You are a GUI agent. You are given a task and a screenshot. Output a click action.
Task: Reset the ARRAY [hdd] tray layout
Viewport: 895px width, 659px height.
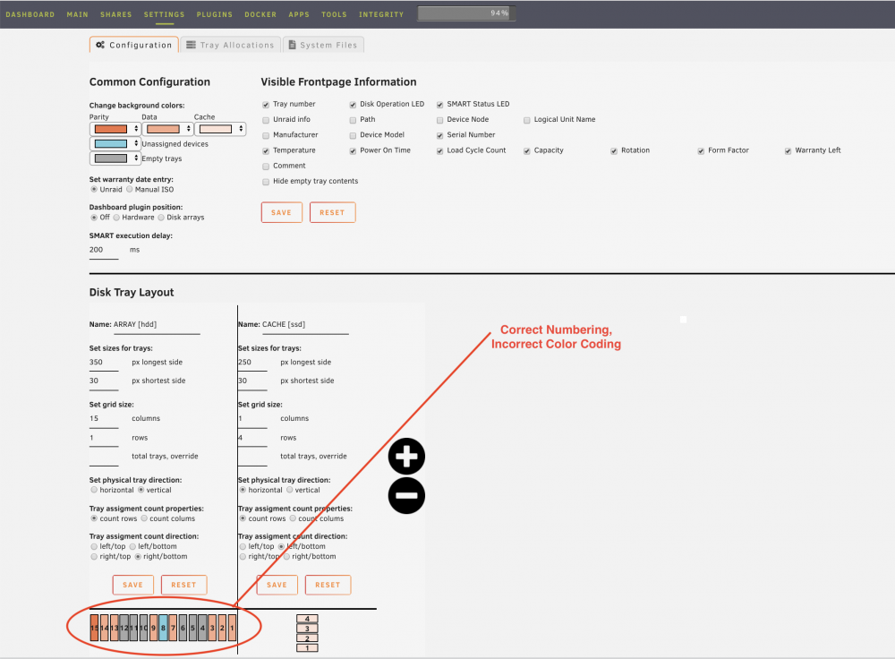[183, 585]
